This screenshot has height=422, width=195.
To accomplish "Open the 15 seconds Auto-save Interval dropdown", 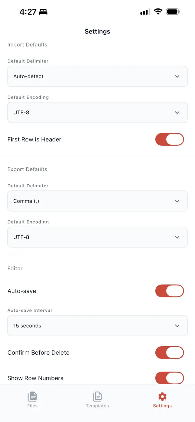I will 97,325.
